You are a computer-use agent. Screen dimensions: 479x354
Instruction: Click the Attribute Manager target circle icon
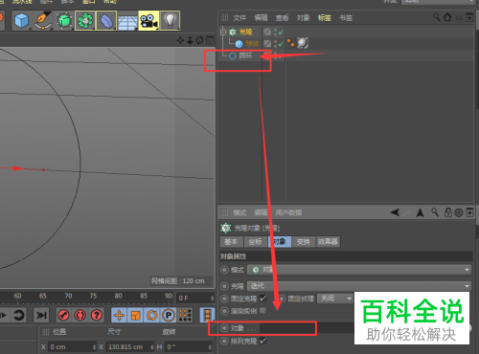pos(459,212)
